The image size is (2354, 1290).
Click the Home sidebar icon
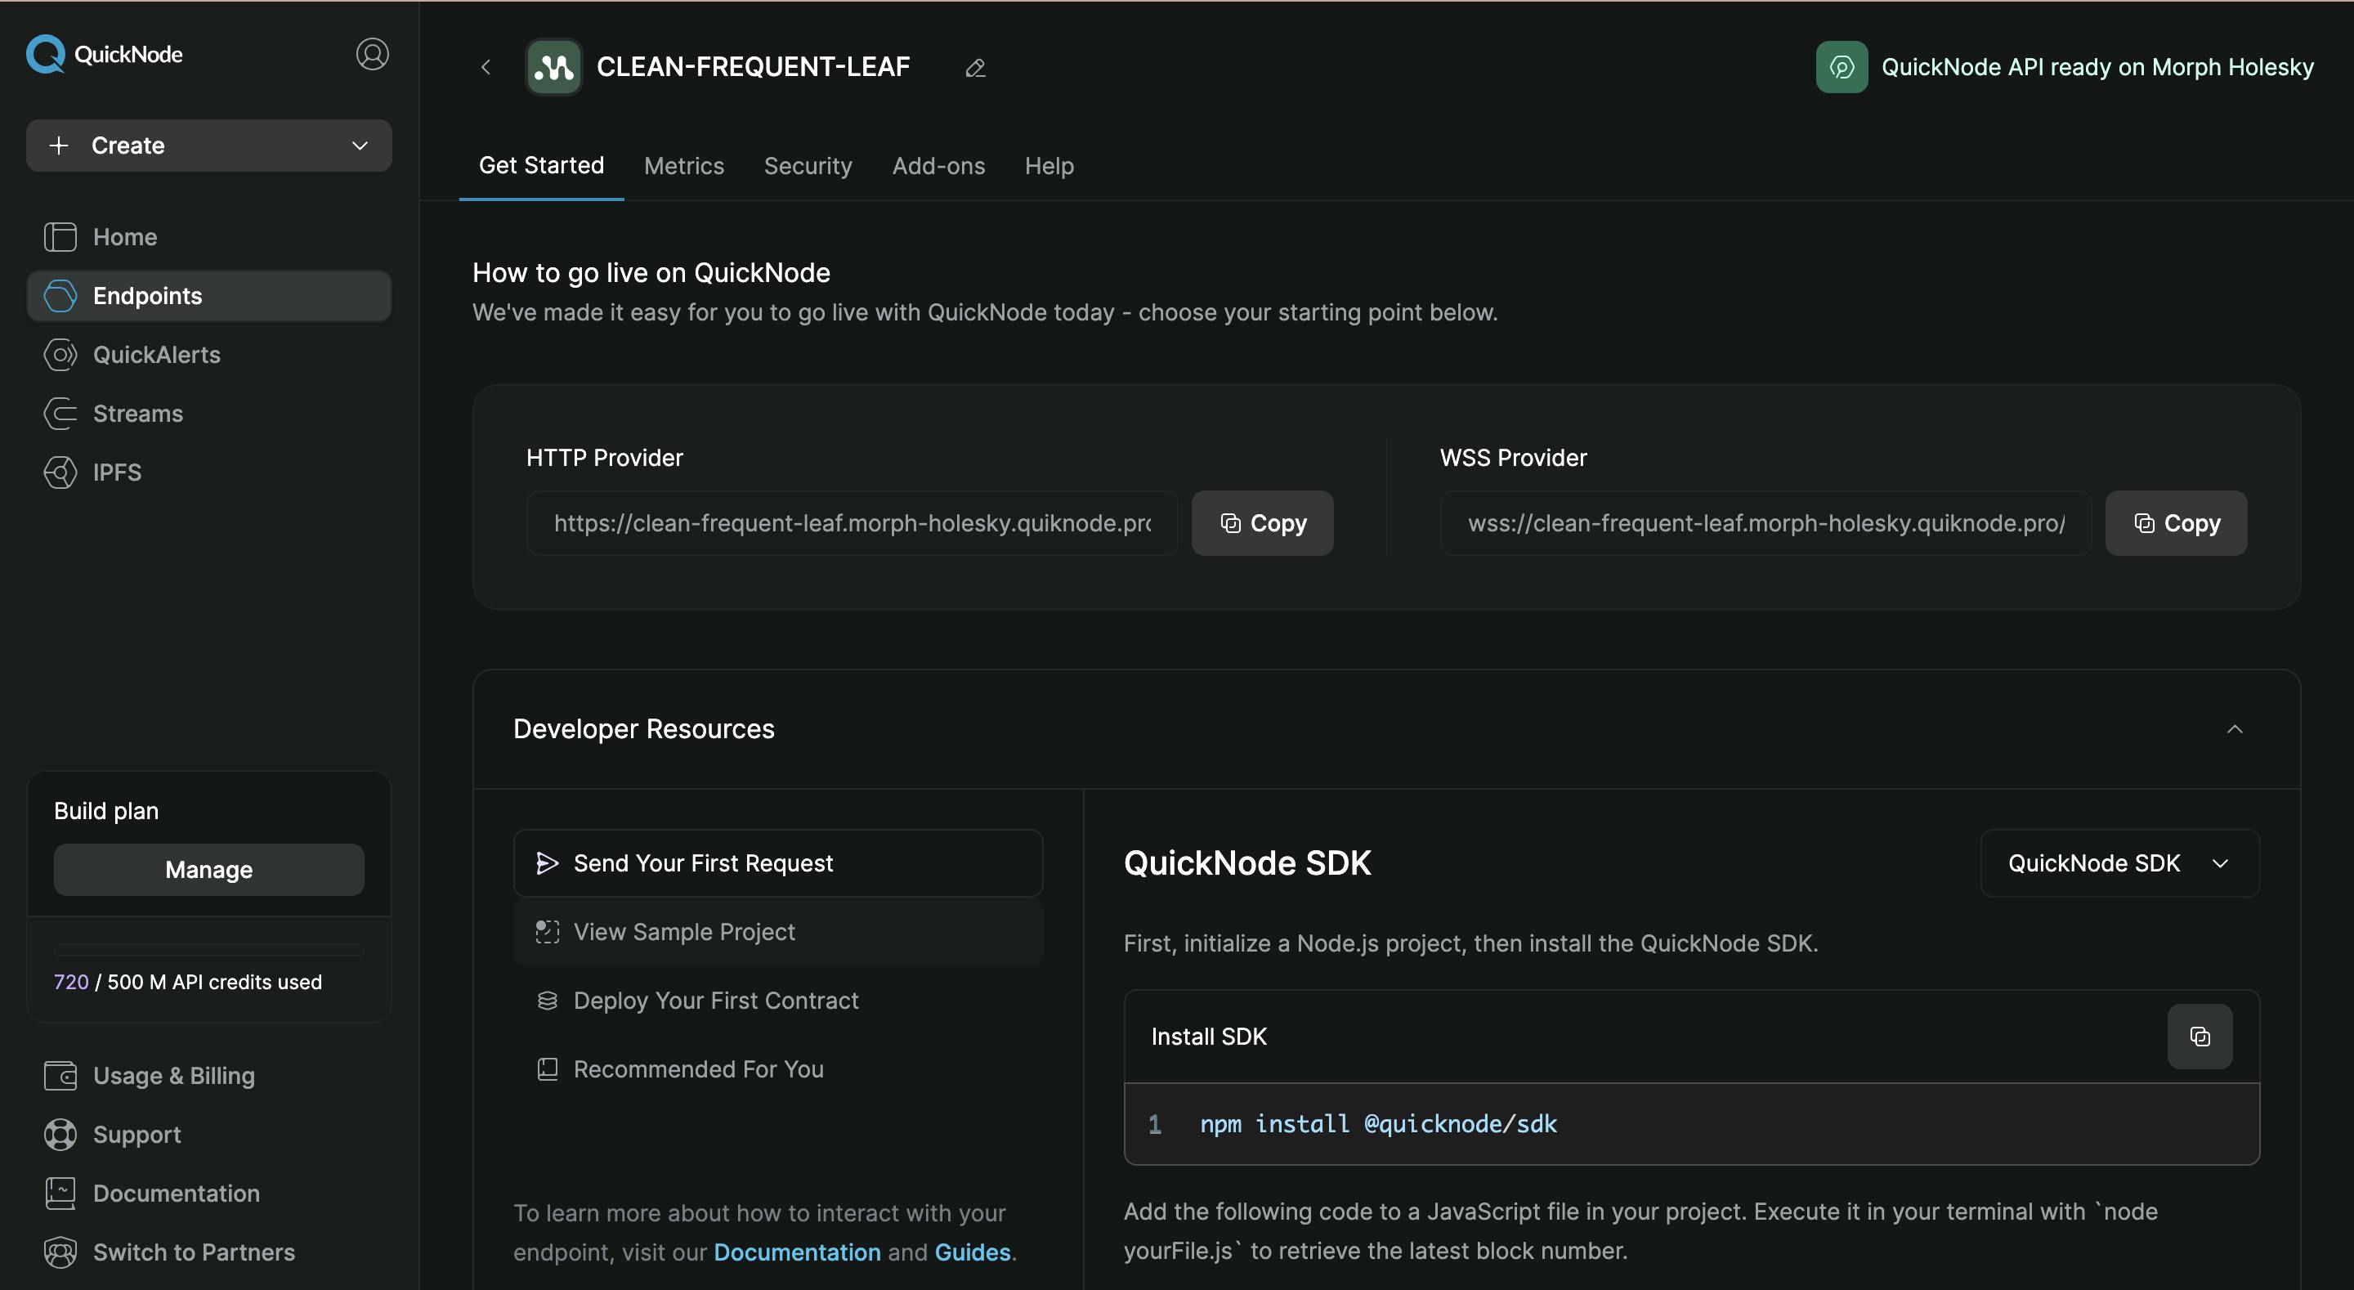coord(60,237)
